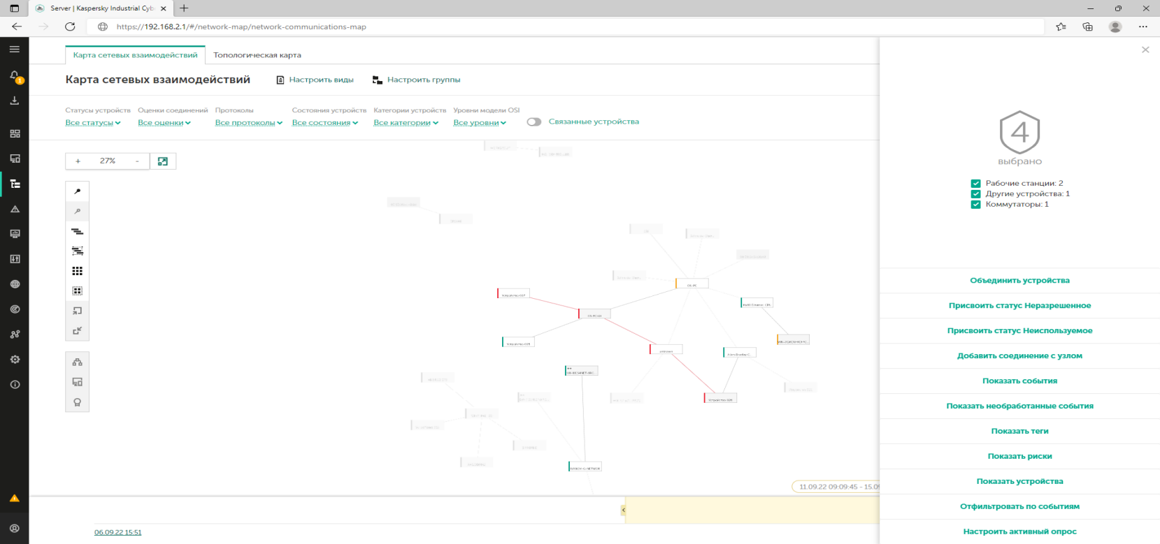
Task: Click Показать события in the side panel
Action: 1019,381
